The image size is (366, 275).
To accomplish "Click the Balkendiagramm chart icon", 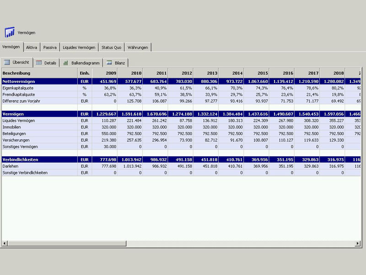I will click(x=66, y=63).
